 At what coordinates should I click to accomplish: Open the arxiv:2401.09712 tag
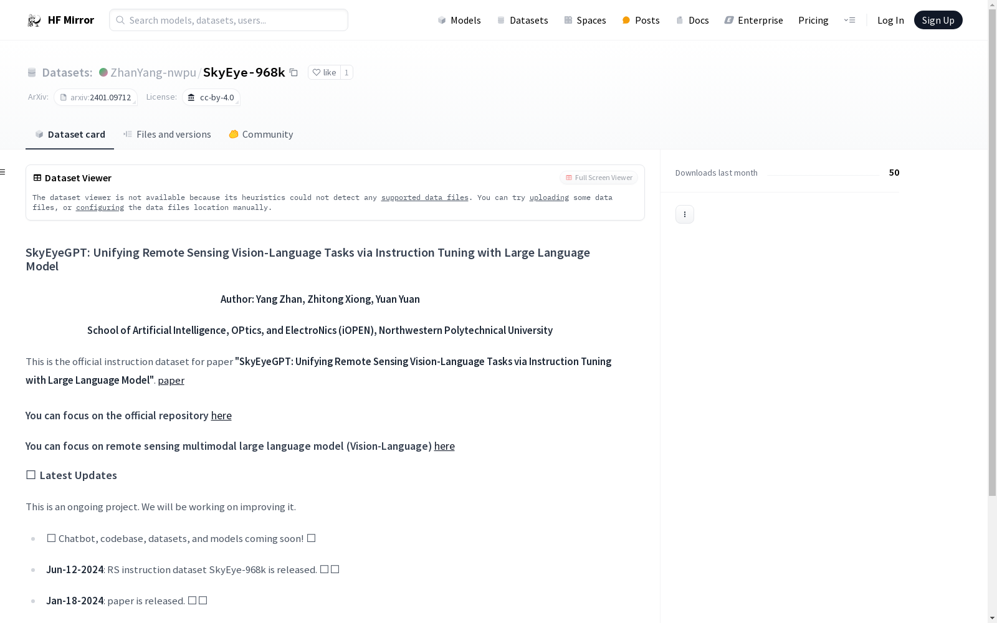(95, 98)
